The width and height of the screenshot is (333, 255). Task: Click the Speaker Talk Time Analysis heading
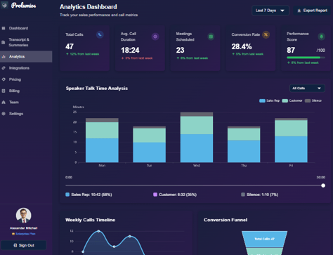(97, 89)
